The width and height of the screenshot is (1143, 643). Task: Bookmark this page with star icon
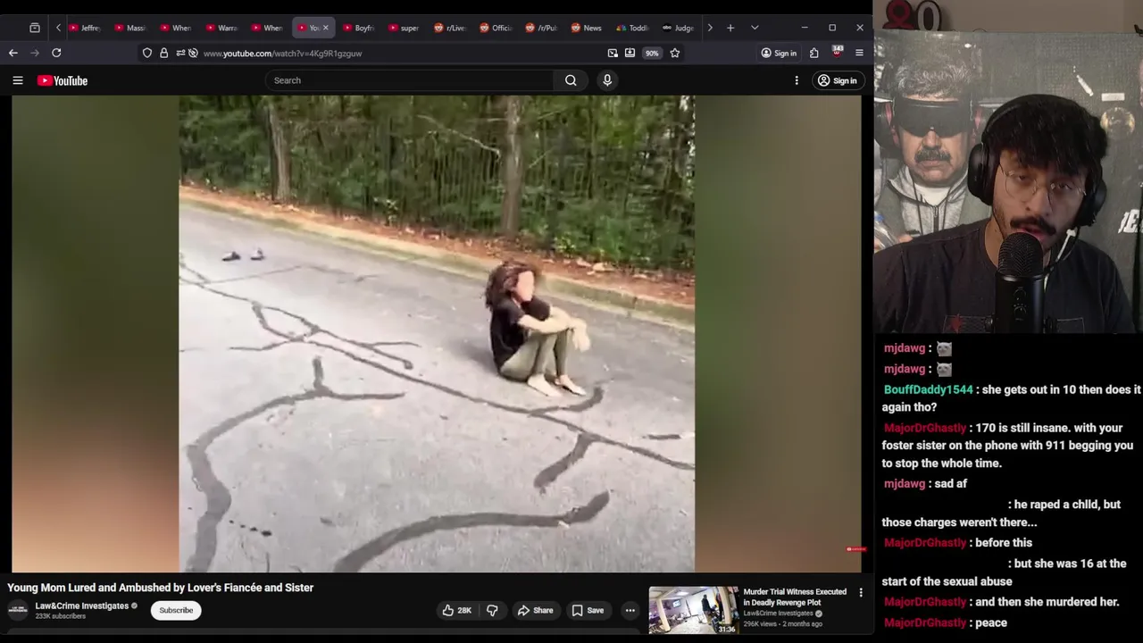[x=675, y=53]
